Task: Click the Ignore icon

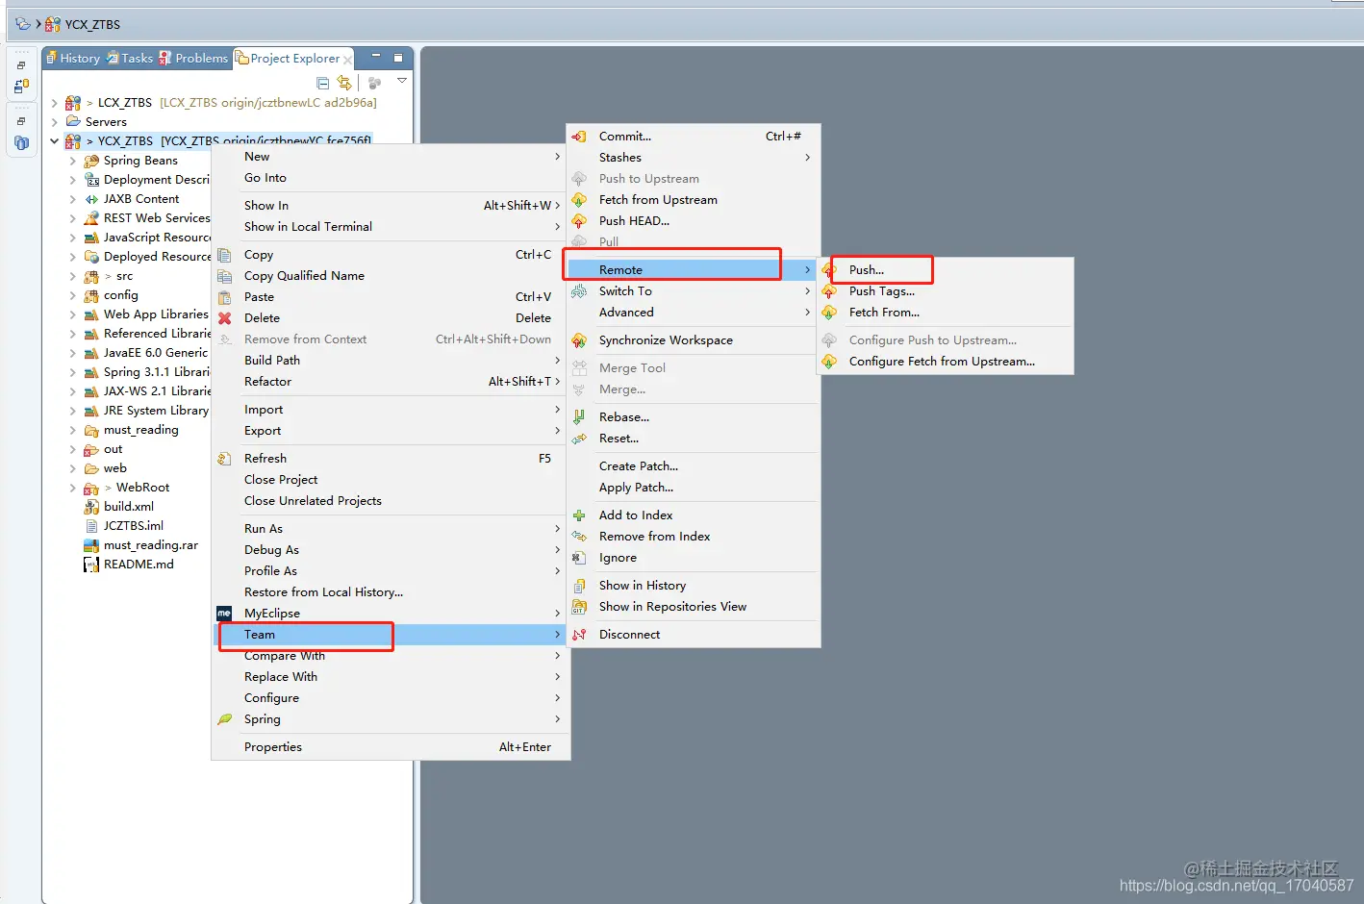Action: pos(579,558)
